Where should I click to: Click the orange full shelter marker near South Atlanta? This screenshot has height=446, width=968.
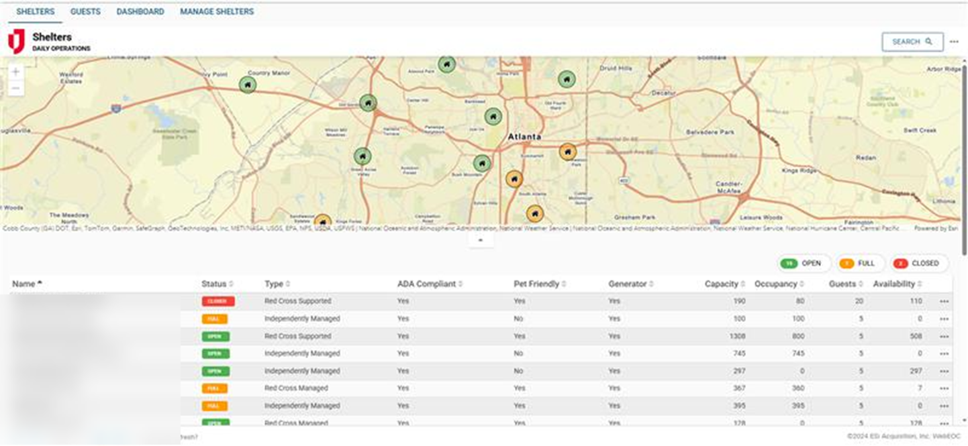click(514, 178)
